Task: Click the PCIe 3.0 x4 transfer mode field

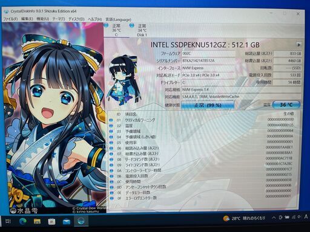Action: pyautogui.click(x=208, y=76)
